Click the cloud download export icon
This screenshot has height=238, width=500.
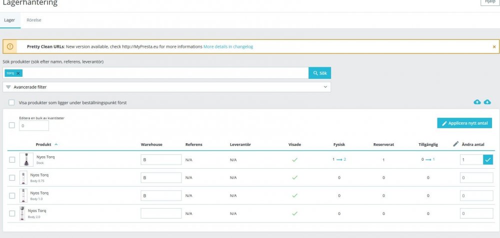[x=487, y=102]
